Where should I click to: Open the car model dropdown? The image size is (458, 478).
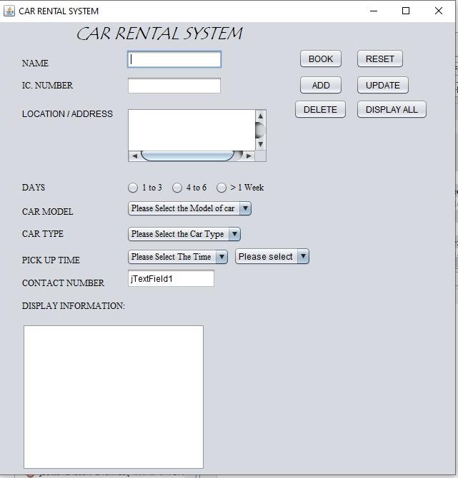coord(189,208)
